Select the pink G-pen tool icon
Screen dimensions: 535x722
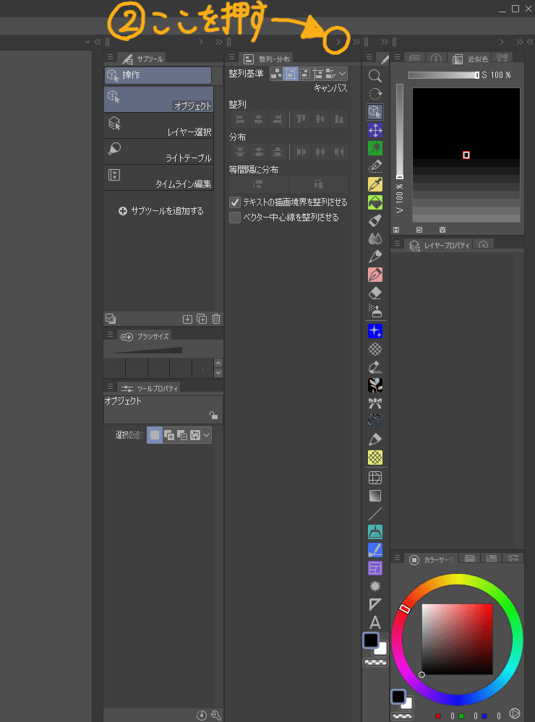tap(375, 275)
